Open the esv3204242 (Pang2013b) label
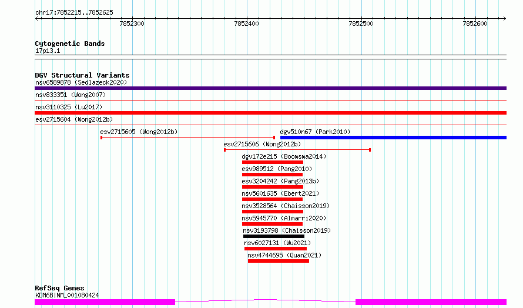This screenshot has height=308, width=523. click(280, 181)
